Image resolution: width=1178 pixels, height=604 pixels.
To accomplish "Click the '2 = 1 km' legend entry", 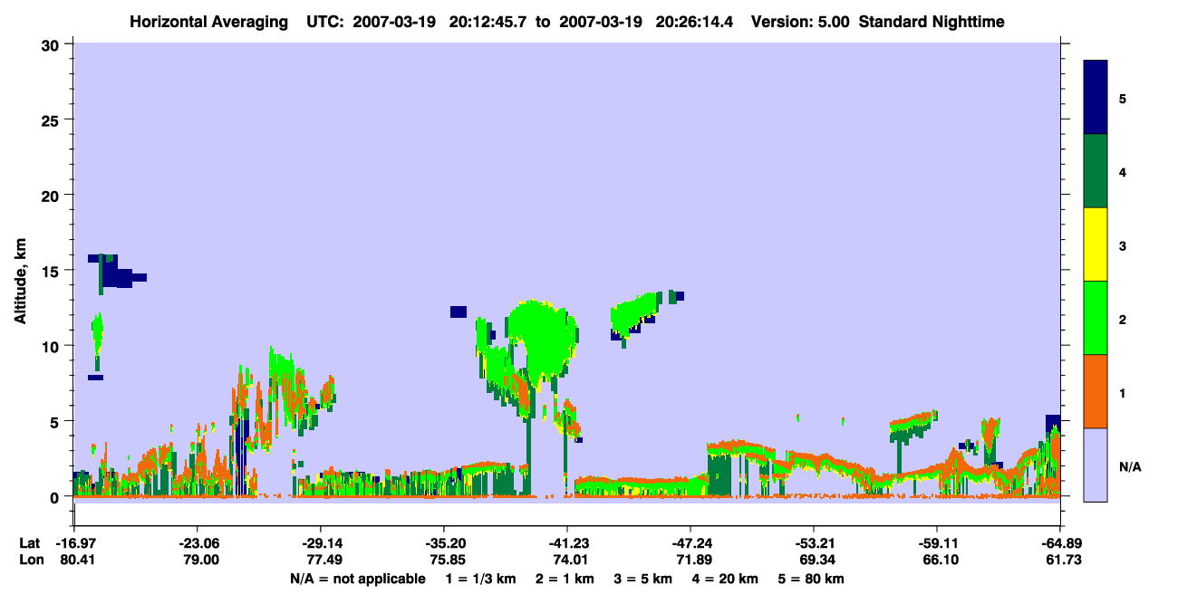I will pos(565,579).
